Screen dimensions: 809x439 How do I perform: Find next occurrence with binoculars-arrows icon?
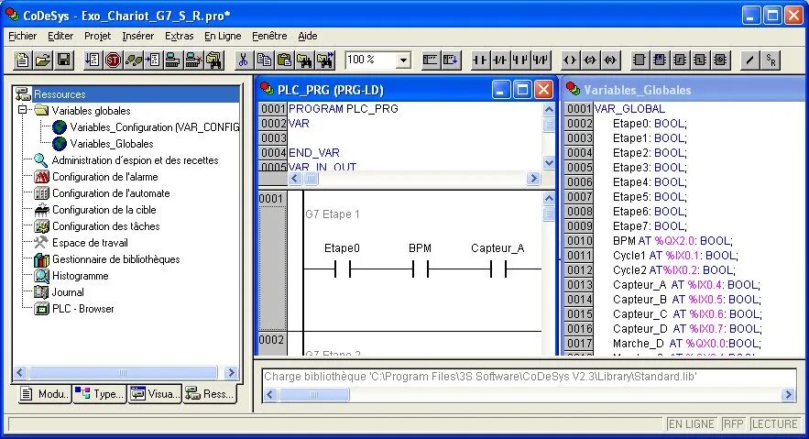coord(325,60)
